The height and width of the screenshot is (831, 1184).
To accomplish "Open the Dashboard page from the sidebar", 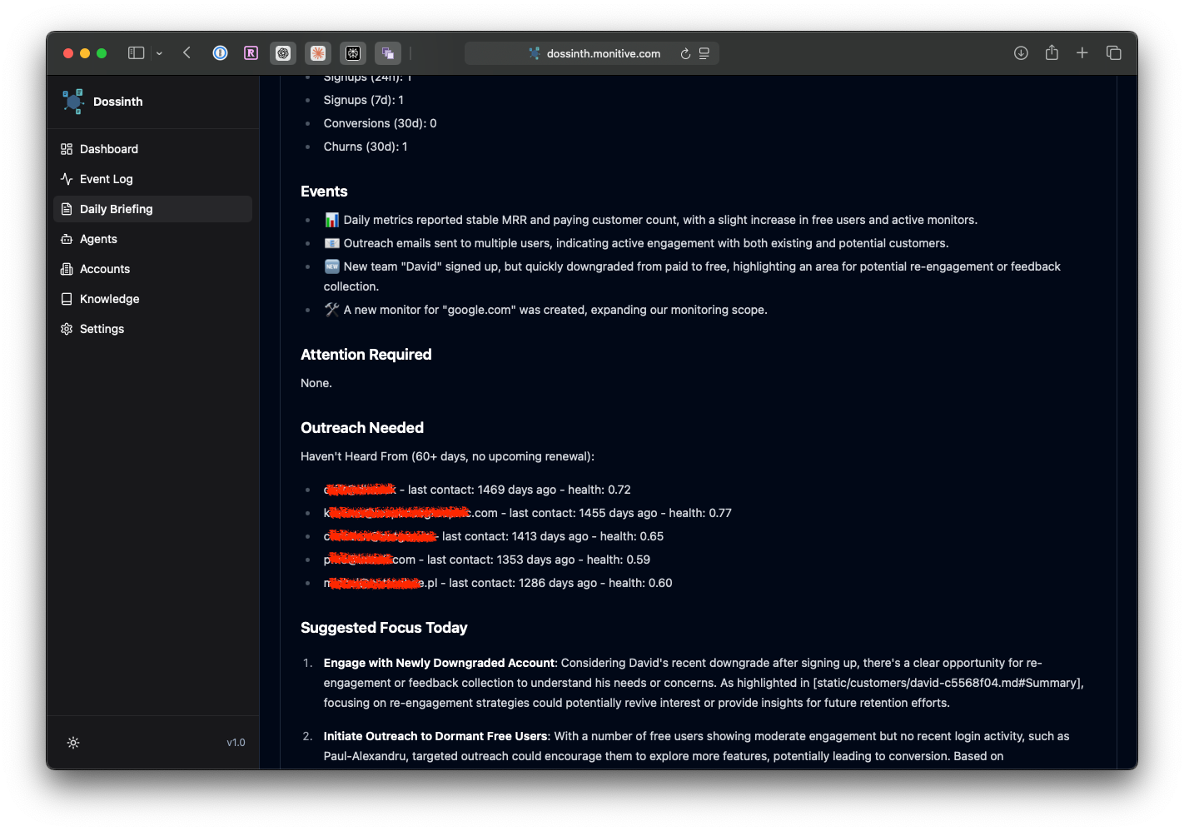I will pos(108,149).
